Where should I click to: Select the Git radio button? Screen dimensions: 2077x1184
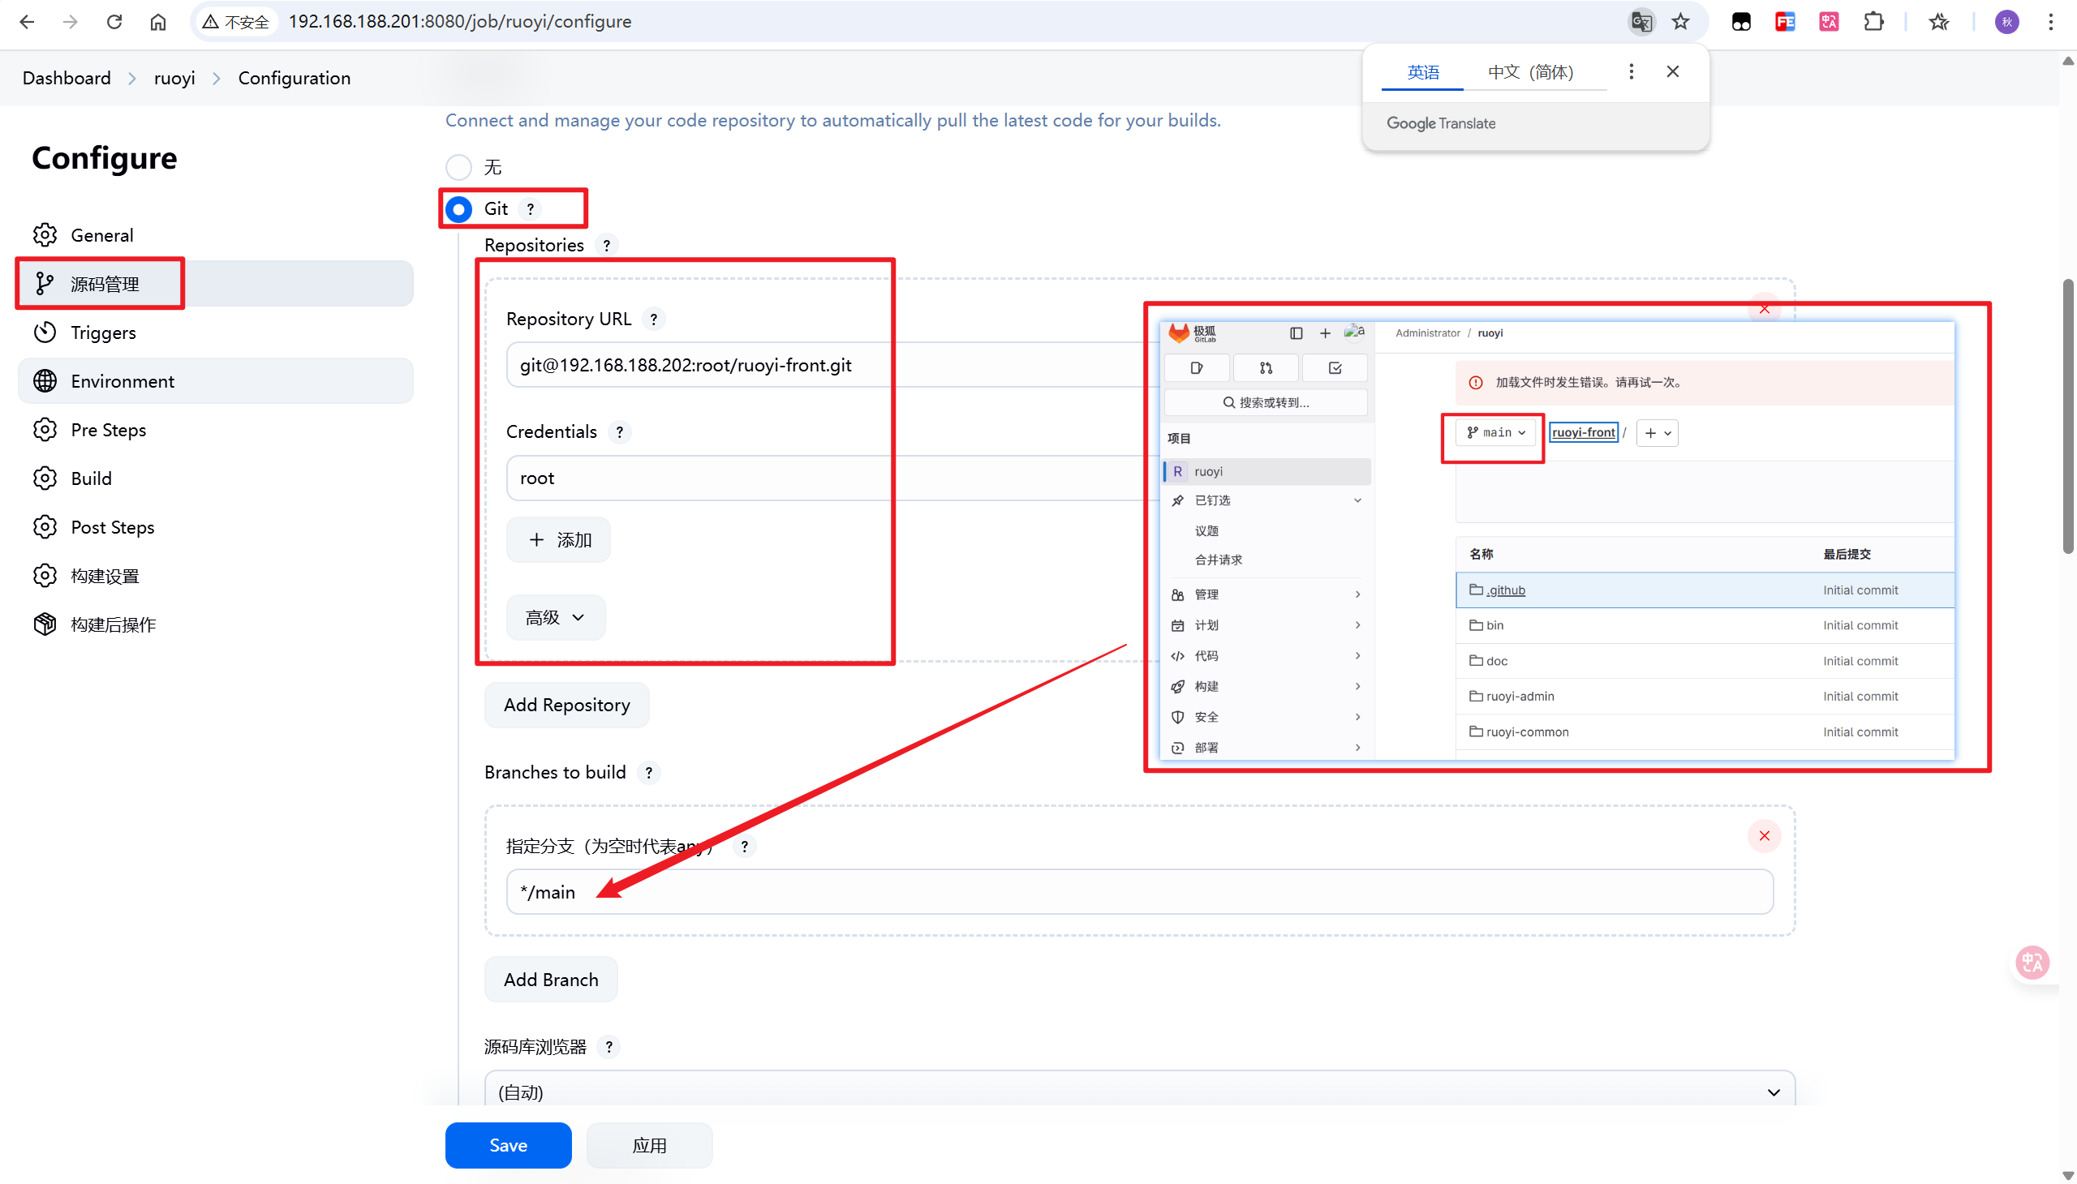459,210
